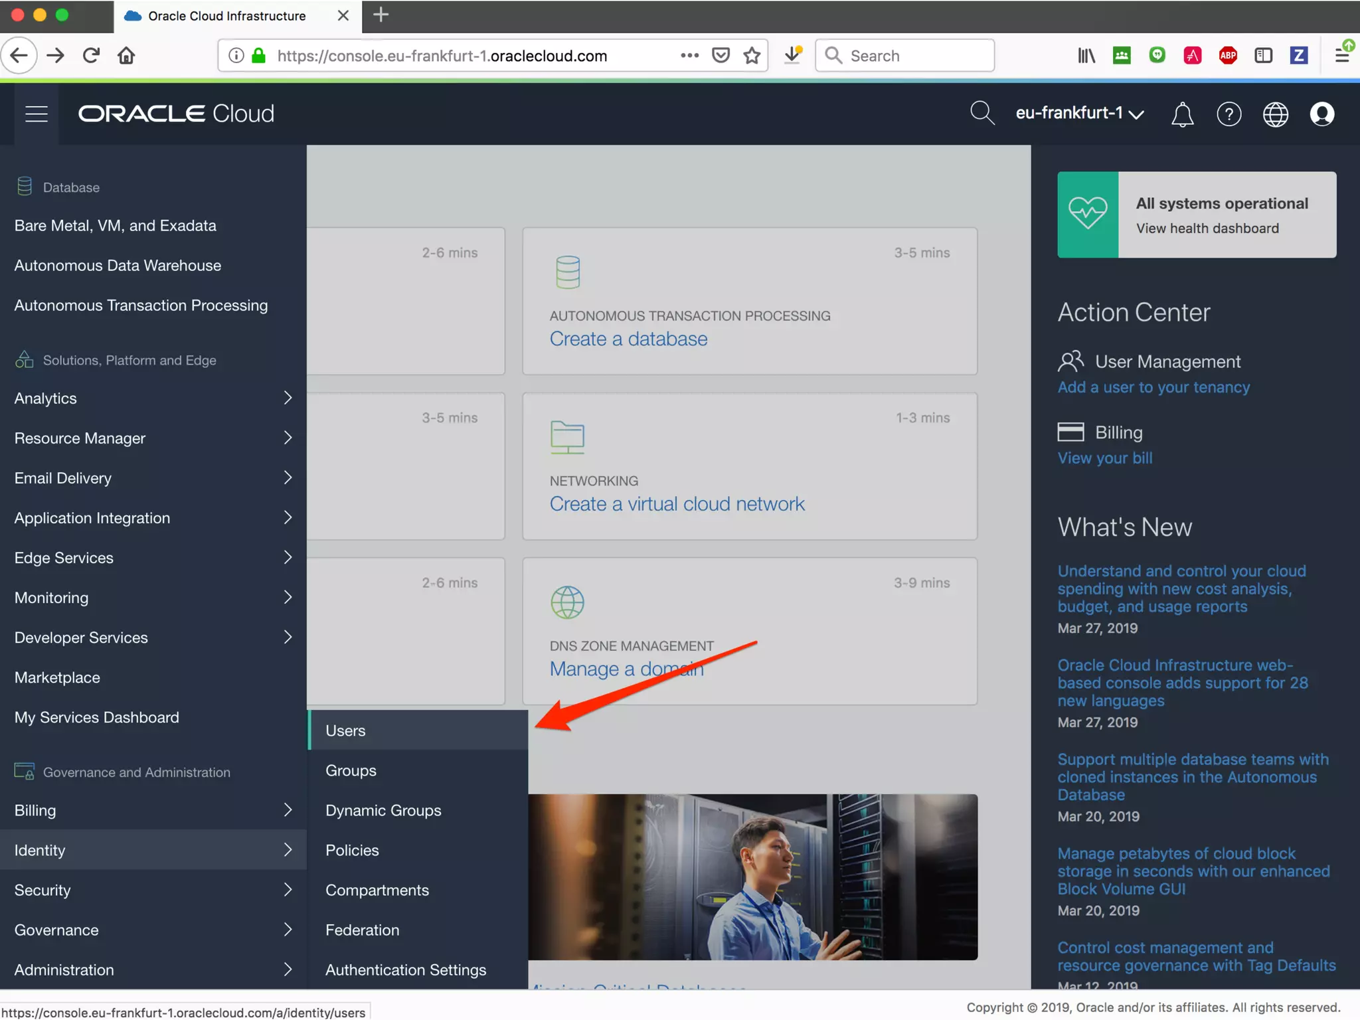This screenshot has width=1360, height=1020.
Task: Open the eu-frankfurt-1 region dropdown
Action: (1079, 114)
